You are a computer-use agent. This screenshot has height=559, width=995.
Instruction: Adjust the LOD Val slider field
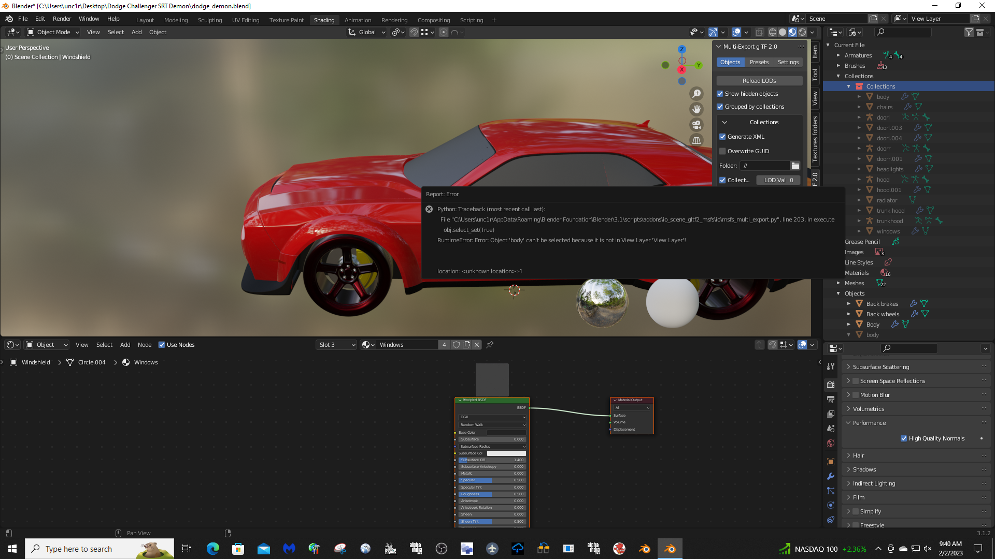pyautogui.click(x=778, y=180)
